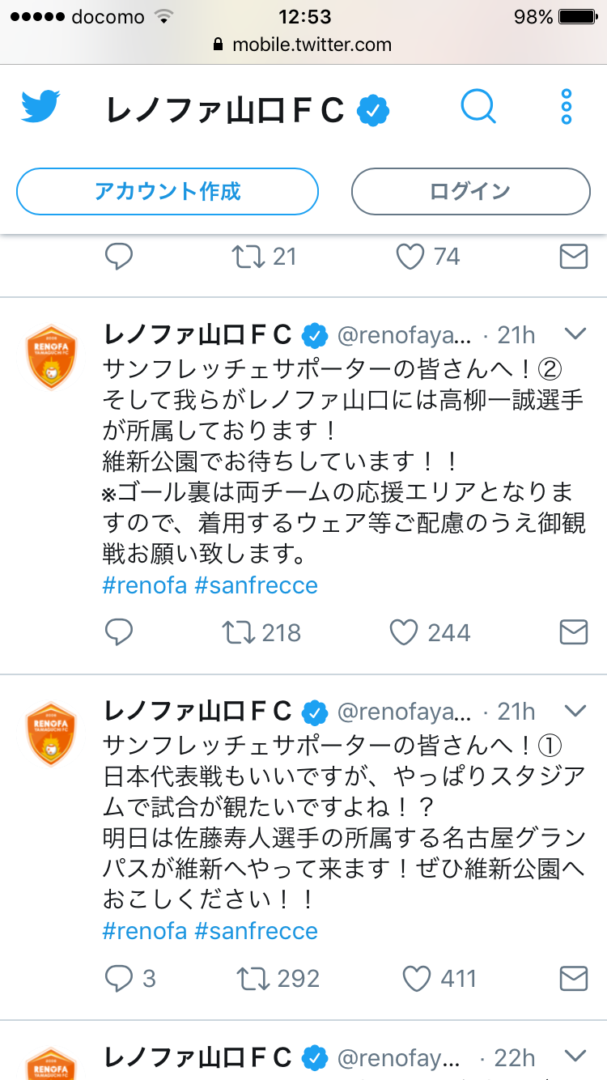Share the 411-likes tweet via envelope icon
Image resolution: width=607 pixels, height=1080 pixels.
[574, 978]
